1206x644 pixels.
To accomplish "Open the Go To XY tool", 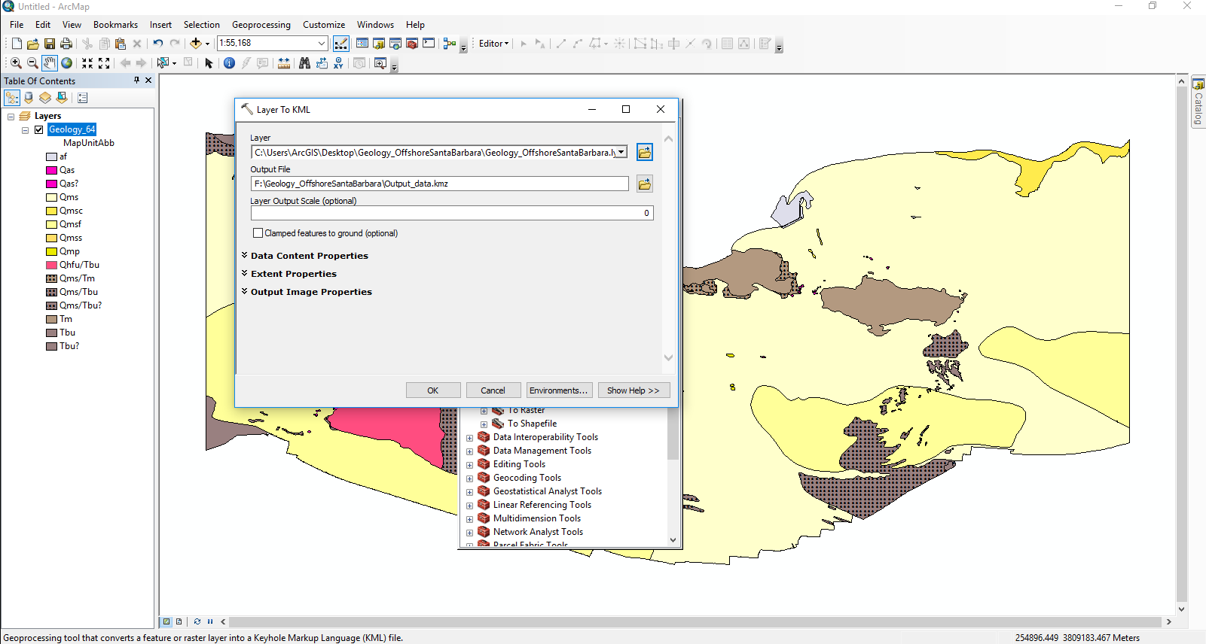I will (x=339, y=63).
